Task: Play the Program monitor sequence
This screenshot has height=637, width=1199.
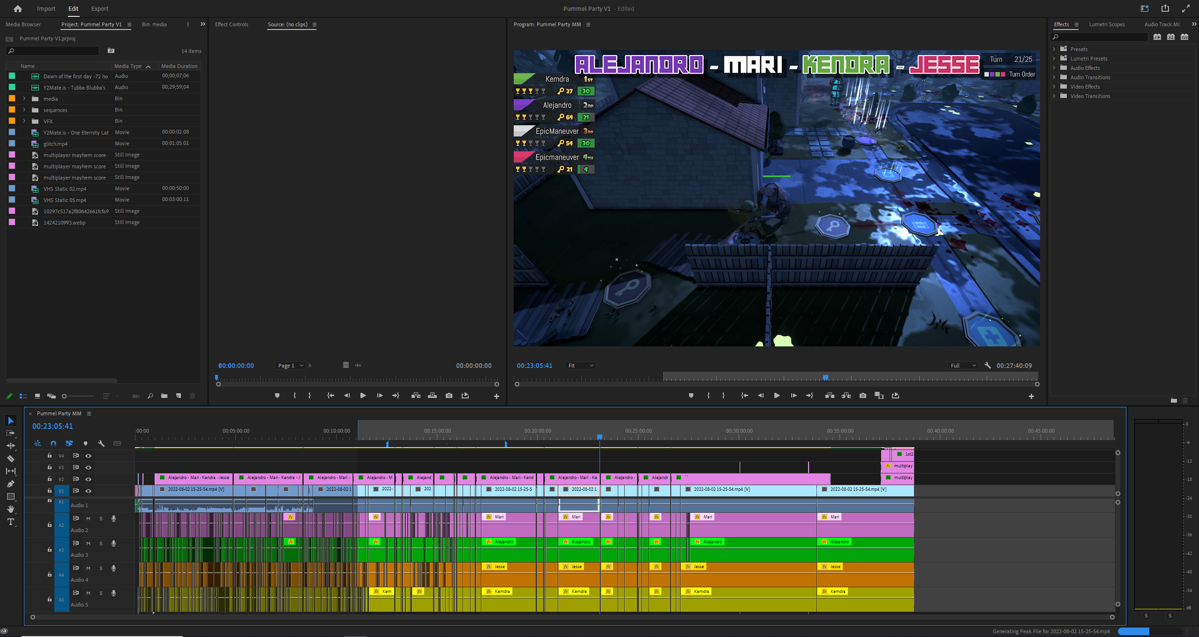Action: point(777,396)
